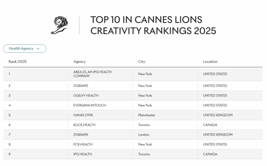Click the Location column header
The height and width of the screenshot is (166, 267).
tap(210, 62)
